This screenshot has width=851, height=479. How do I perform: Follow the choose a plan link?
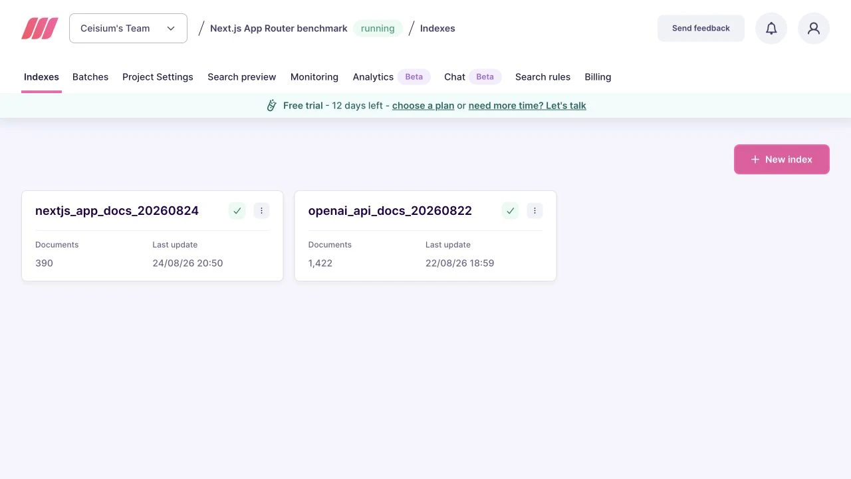pyautogui.click(x=423, y=106)
